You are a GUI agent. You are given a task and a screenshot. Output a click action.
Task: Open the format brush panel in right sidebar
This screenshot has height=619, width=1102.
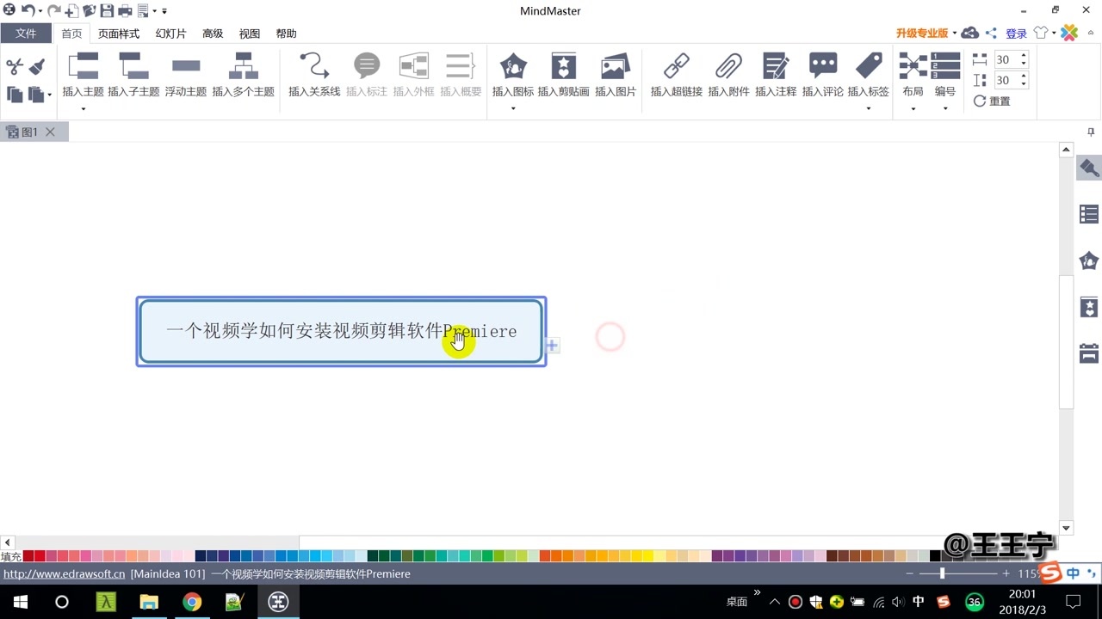(x=1089, y=168)
